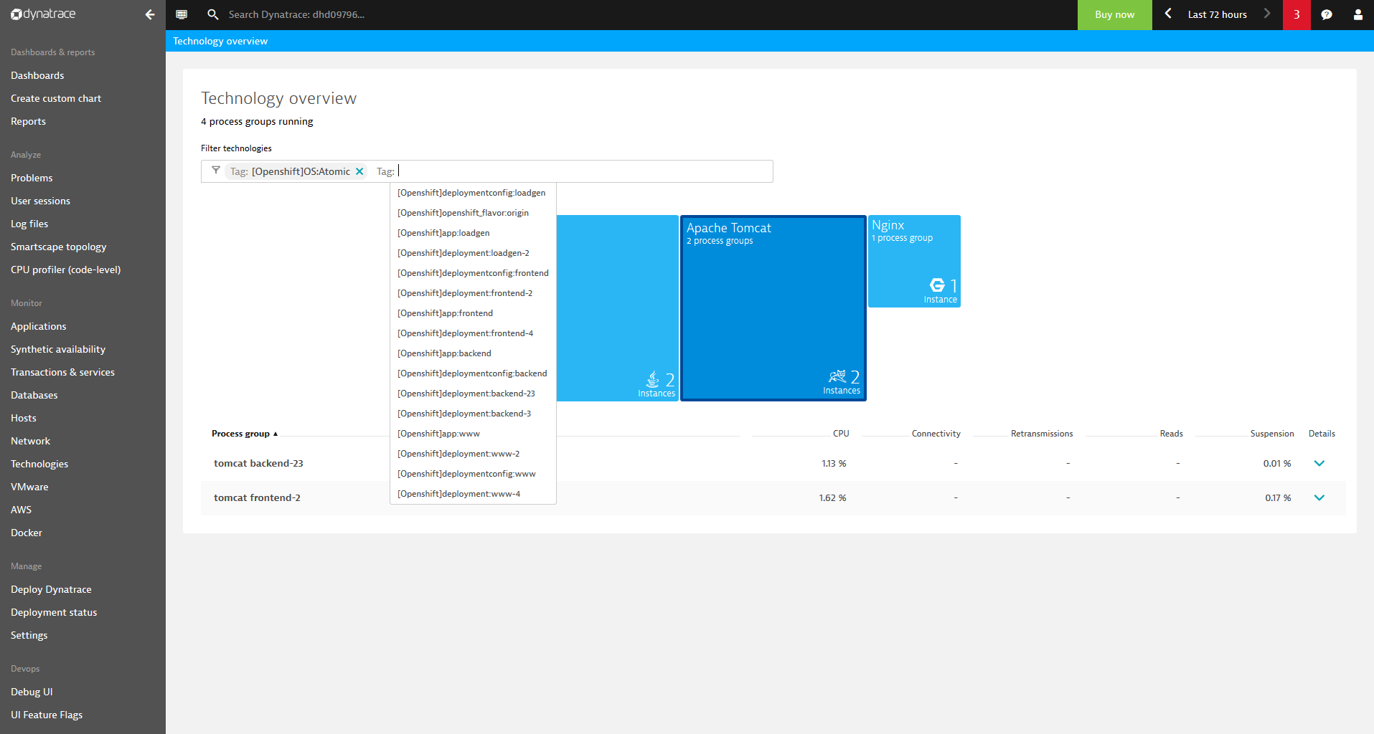This screenshot has height=734, width=1374.
Task: Open Reports in sidebar
Action: pos(28,121)
